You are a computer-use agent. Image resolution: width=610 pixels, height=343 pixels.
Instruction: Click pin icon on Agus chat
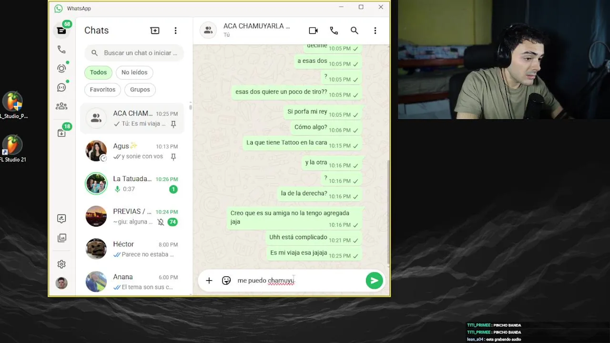(173, 157)
